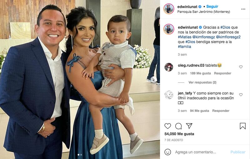This screenshot has height=159, width=250.
Task: Like the post with the heart icon
Action: 167,126
